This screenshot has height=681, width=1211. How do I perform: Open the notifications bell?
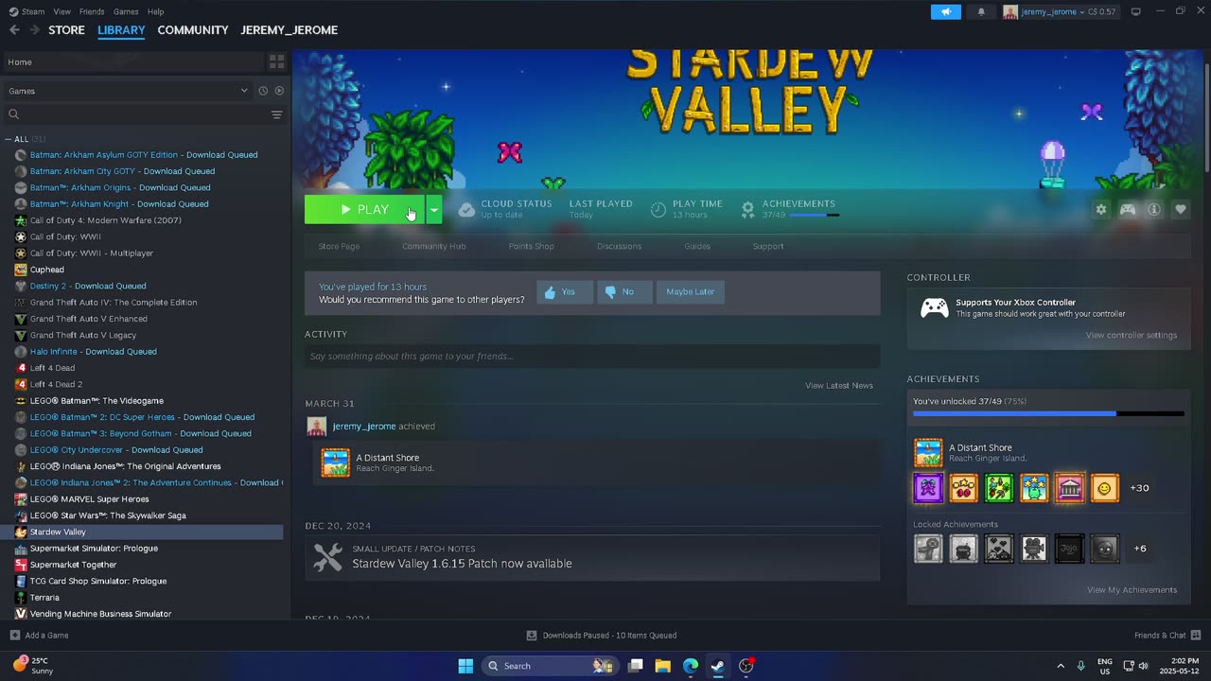(x=981, y=11)
